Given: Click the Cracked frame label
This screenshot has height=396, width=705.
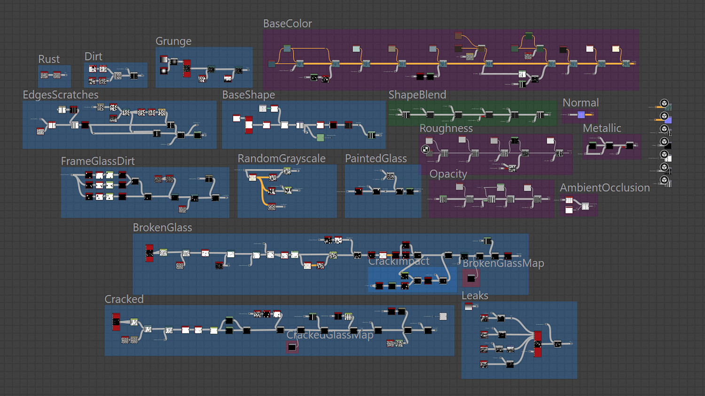Looking at the screenshot, I should pos(124,299).
